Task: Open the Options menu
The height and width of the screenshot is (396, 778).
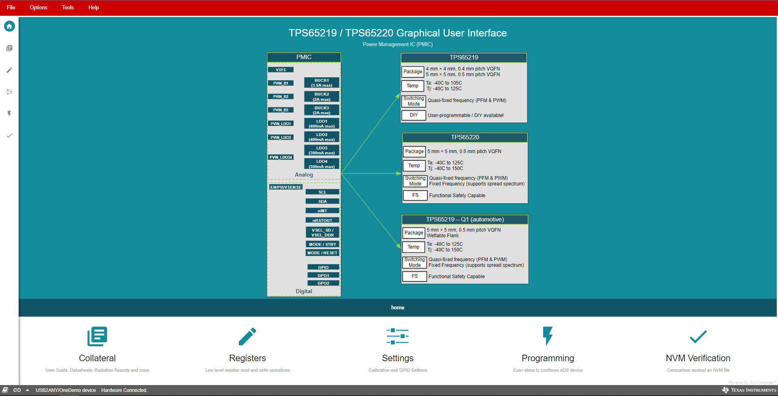Action: click(x=38, y=7)
